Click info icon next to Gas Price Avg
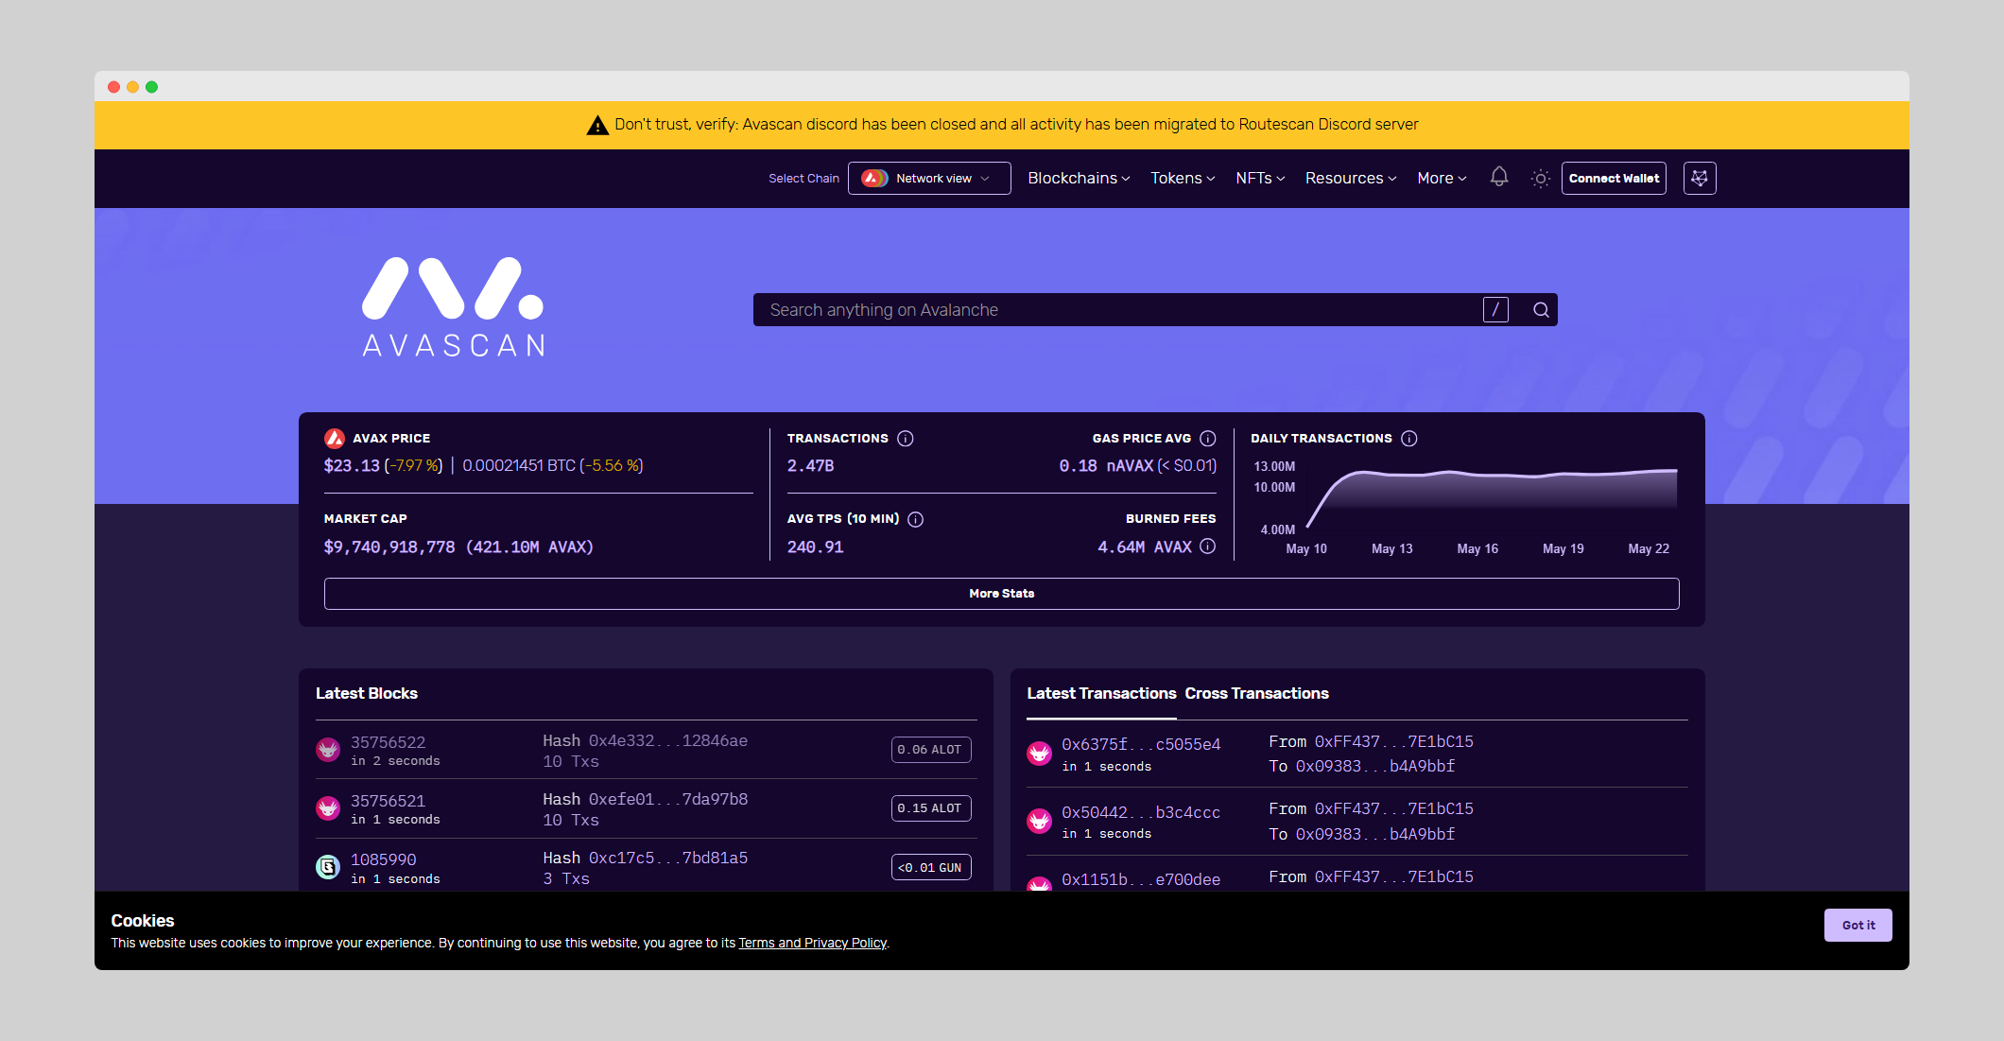Viewport: 2004px width, 1041px height. point(1208,439)
